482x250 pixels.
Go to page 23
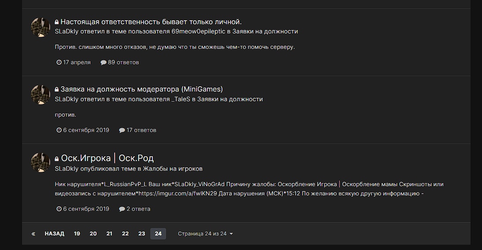coord(141,234)
